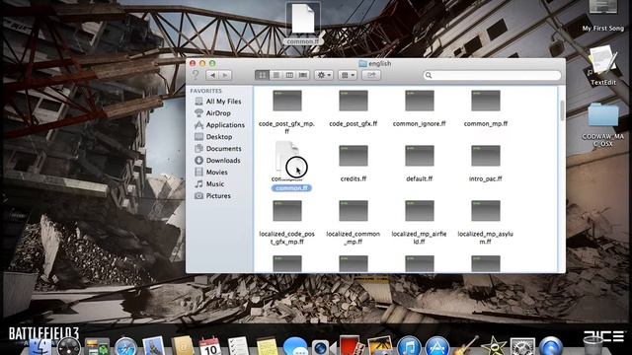Switch Finder to list view
The height and width of the screenshot is (355, 632).
[x=276, y=75]
